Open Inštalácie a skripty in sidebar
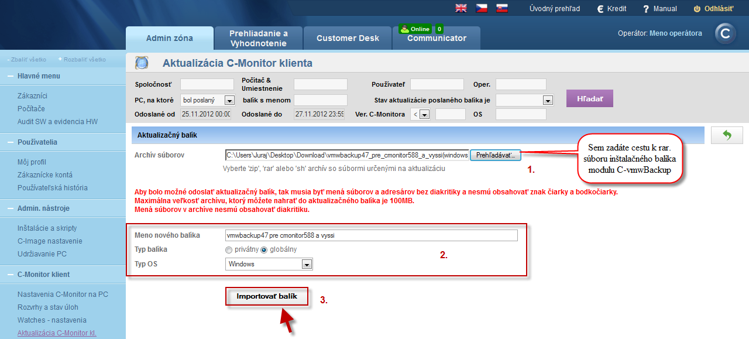The height and width of the screenshot is (339, 749). pyautogui.click(x=47, y=228)
